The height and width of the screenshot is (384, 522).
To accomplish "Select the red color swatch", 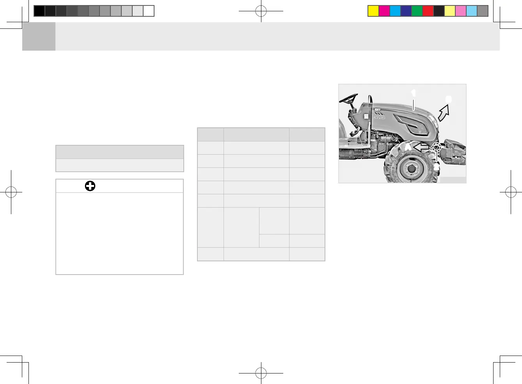I will point(428,11).
